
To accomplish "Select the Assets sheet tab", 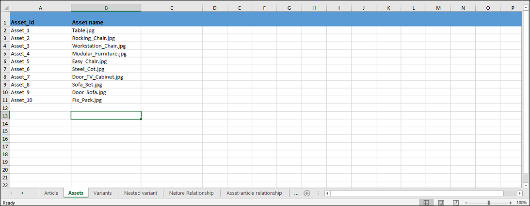I will point(76,193).
